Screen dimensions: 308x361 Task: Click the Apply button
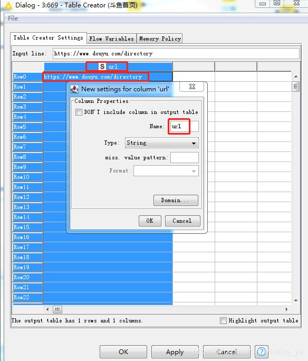pos(175,352)
